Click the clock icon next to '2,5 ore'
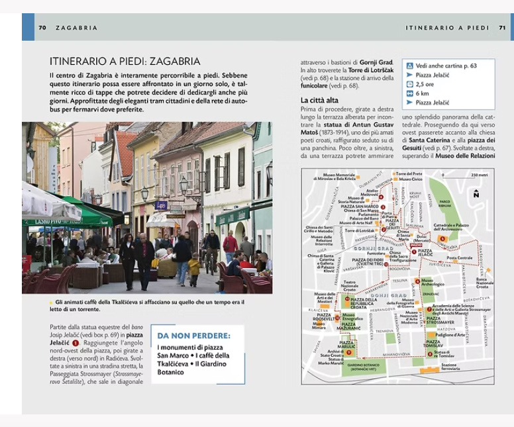The height and width of the screenshot is (427, 514). point(409,84)
